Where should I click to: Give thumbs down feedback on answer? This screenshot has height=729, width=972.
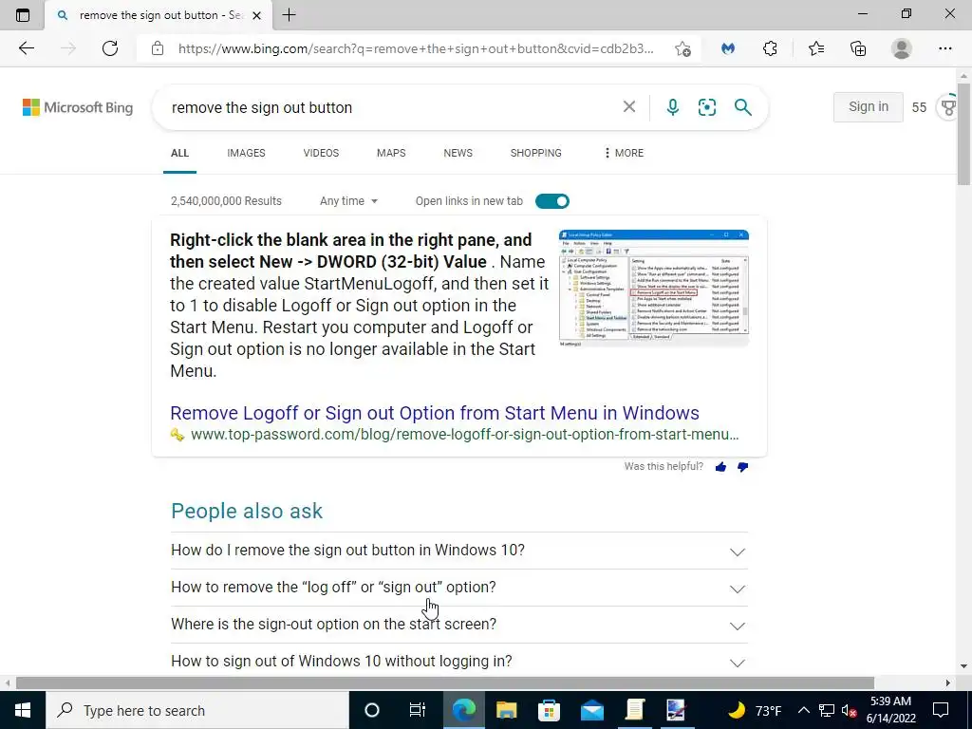coord(742,467)
